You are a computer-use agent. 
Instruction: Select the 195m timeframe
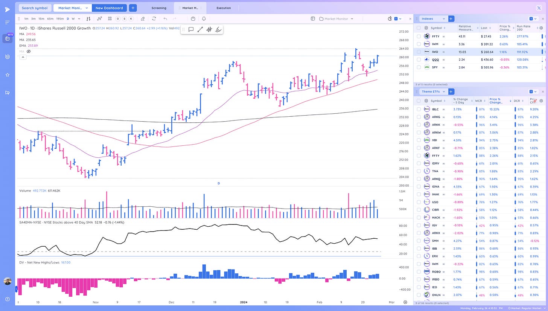pyautogui.click(x=60, y=18)
